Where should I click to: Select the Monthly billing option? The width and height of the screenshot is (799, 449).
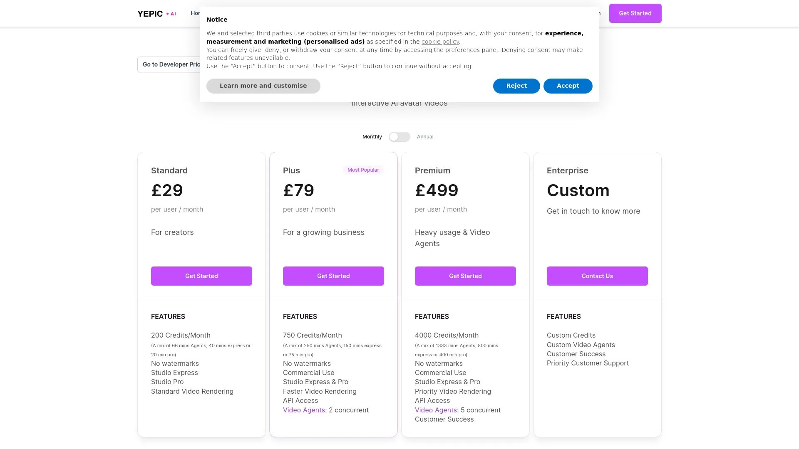[x=372, y=136]
